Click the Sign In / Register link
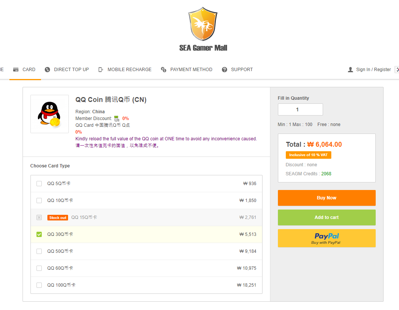Screen dimensions: 399x310 [373, 70]
